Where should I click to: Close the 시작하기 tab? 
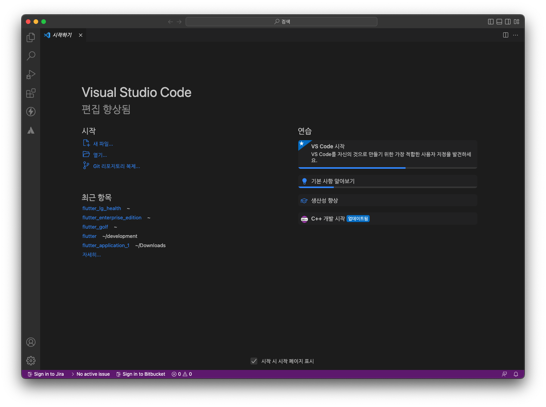coord(81,35)
